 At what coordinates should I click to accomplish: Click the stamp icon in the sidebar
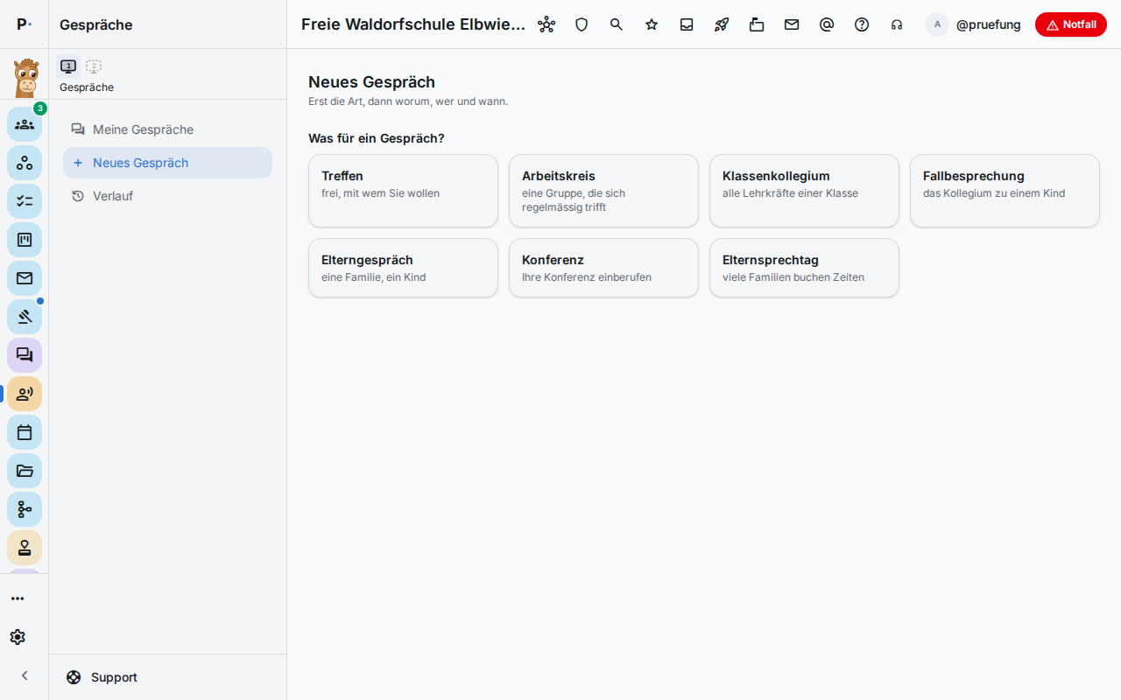tap(25, 548)
